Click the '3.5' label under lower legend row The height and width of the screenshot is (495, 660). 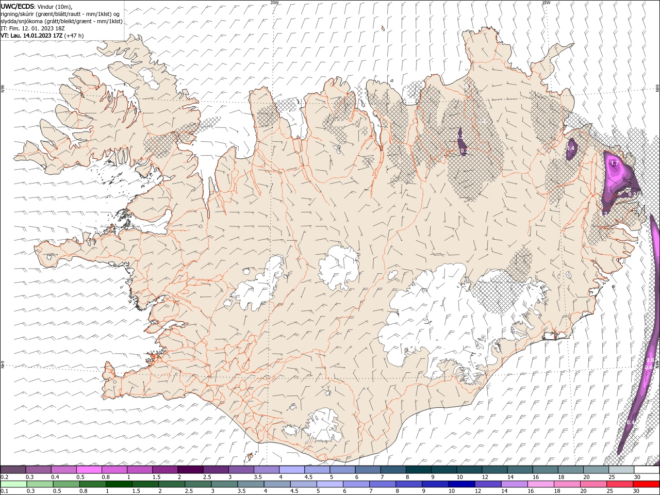tap(241, 491)
